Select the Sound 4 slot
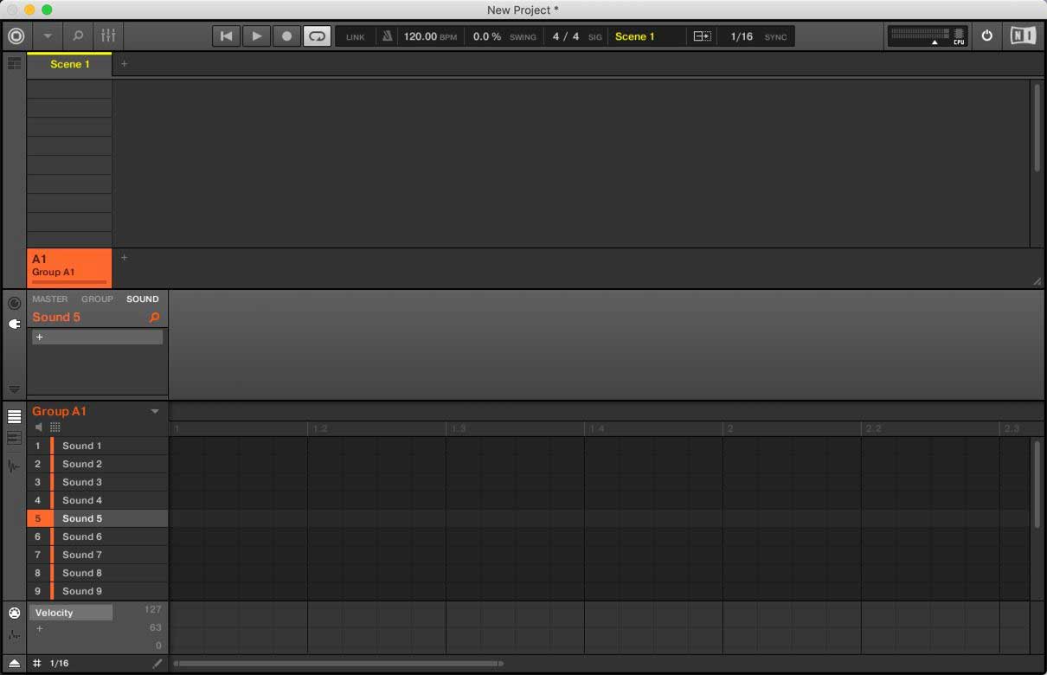This screenshot has width=1047, height=675. [x=98, y=500]
